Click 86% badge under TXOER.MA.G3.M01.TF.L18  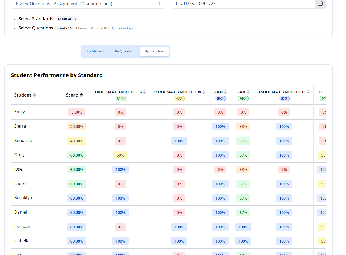[284, 98]
